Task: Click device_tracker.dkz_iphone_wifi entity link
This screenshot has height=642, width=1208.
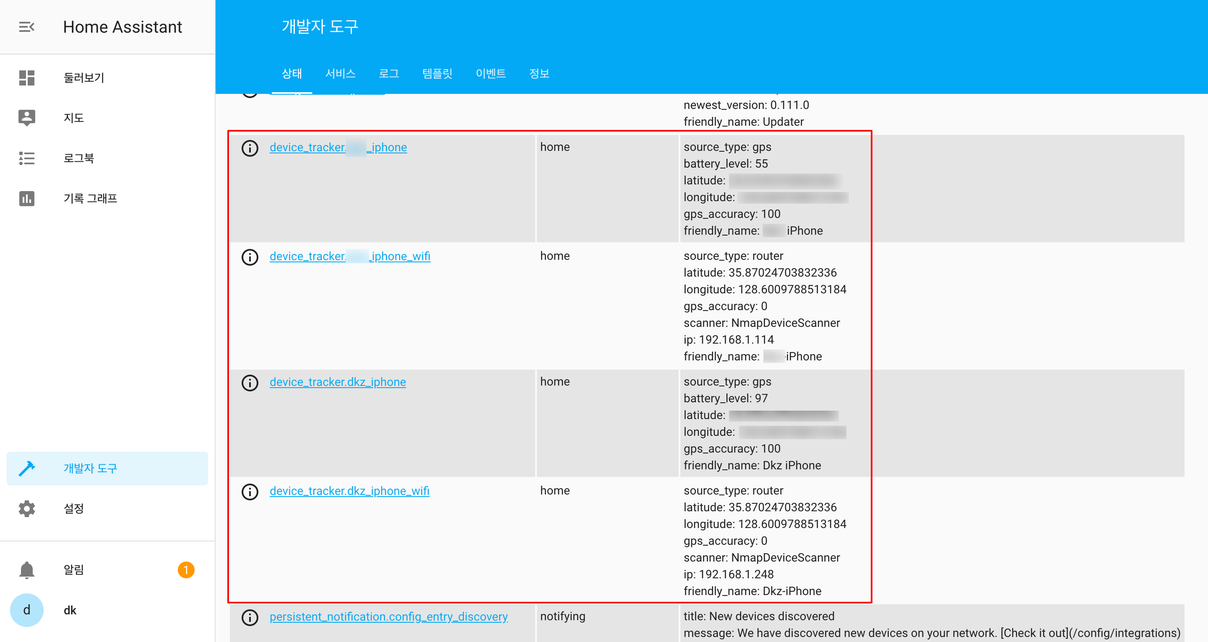Action: tap(349, 491)
